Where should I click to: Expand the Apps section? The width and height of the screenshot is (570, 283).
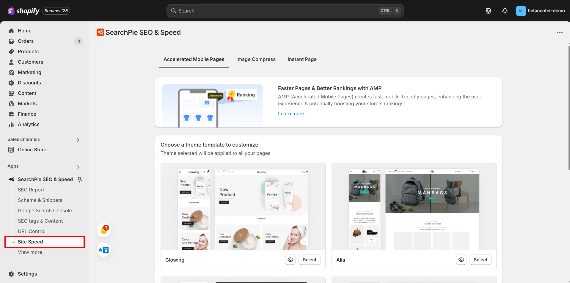(78, 166)
